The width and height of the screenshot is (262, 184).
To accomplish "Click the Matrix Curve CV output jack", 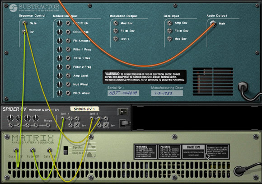I will pos(16,150).
